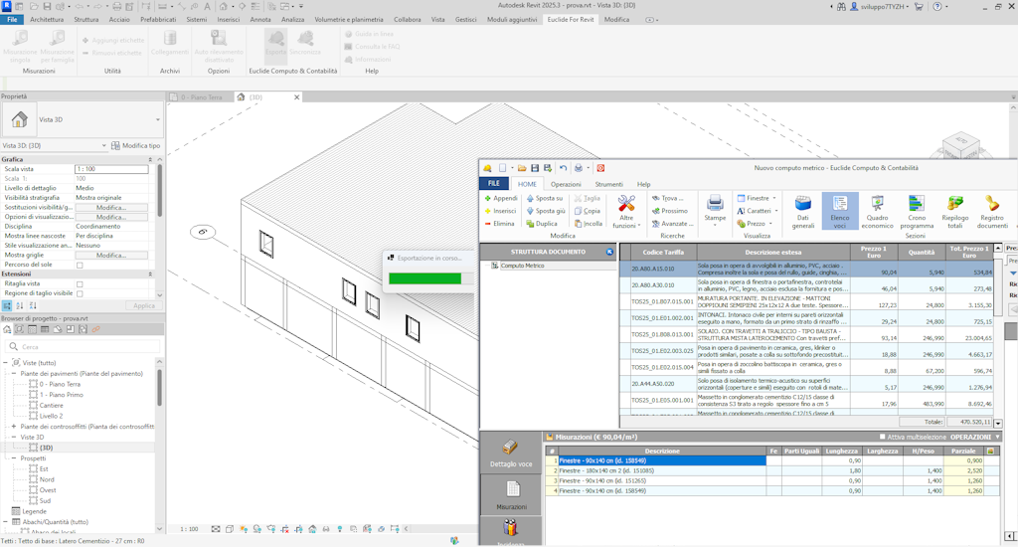Enable Percorso del sole checkbox
This screenshot has width=1018, height=547.
(80, 265)
